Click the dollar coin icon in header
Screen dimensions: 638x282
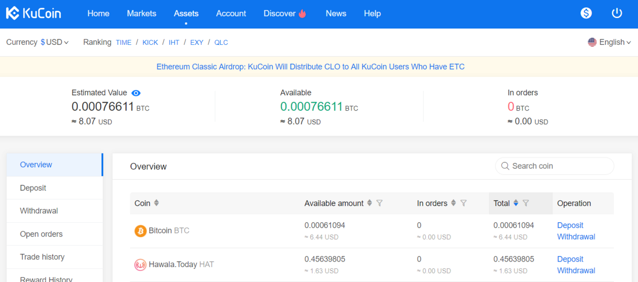586,13
